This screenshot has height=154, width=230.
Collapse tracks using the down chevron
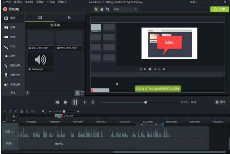click(14, 121)
